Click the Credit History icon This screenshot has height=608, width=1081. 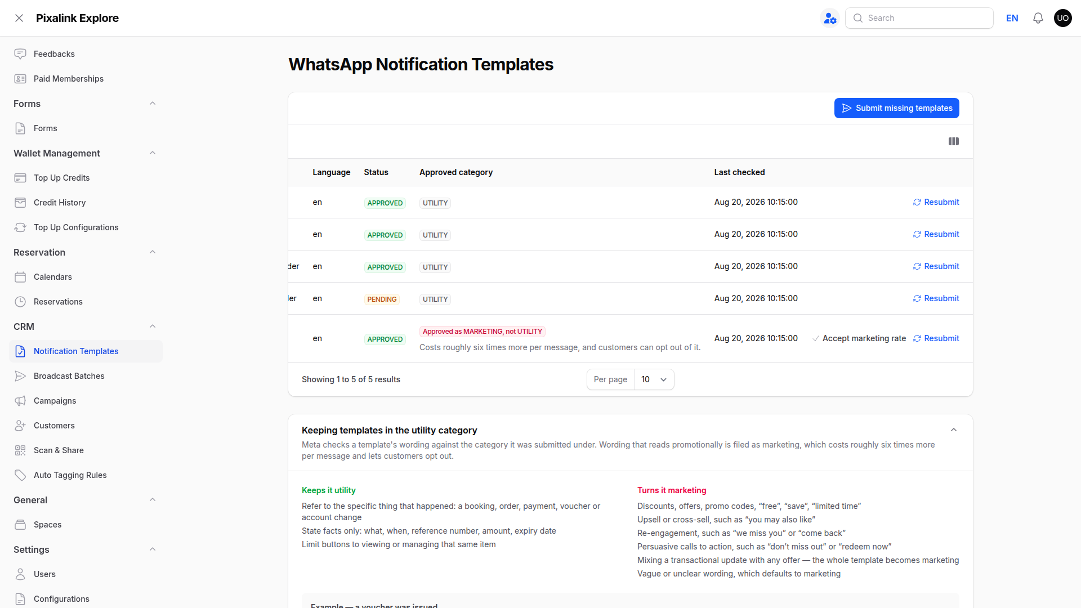20,203
